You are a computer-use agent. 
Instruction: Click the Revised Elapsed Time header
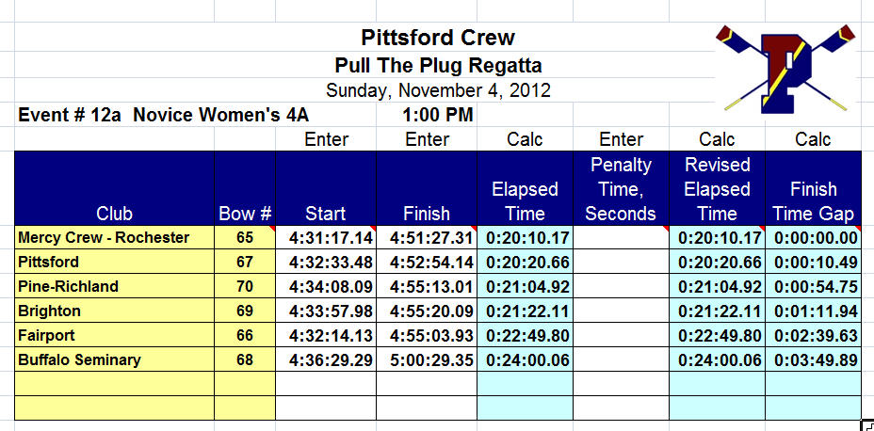[717, 188]
